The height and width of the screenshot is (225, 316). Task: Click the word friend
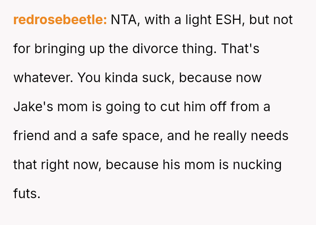[x=32, y=136]
